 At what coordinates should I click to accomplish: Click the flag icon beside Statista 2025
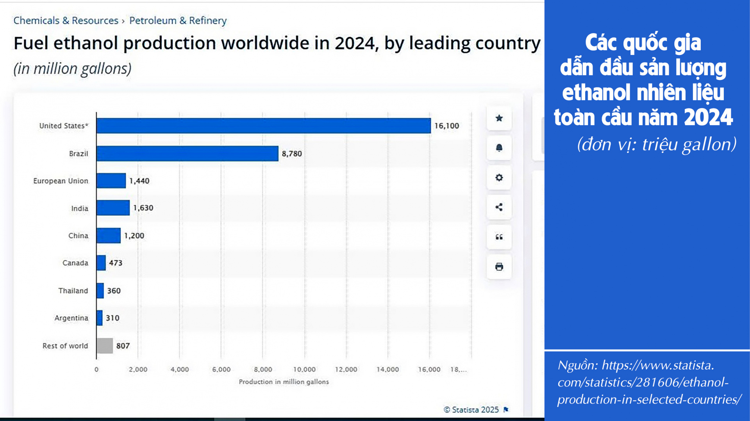(506, 409)
